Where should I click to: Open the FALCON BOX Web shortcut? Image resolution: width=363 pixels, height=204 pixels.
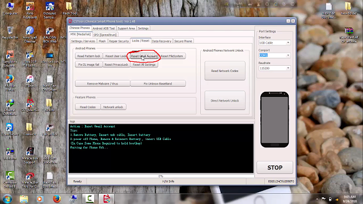[50, 35]
